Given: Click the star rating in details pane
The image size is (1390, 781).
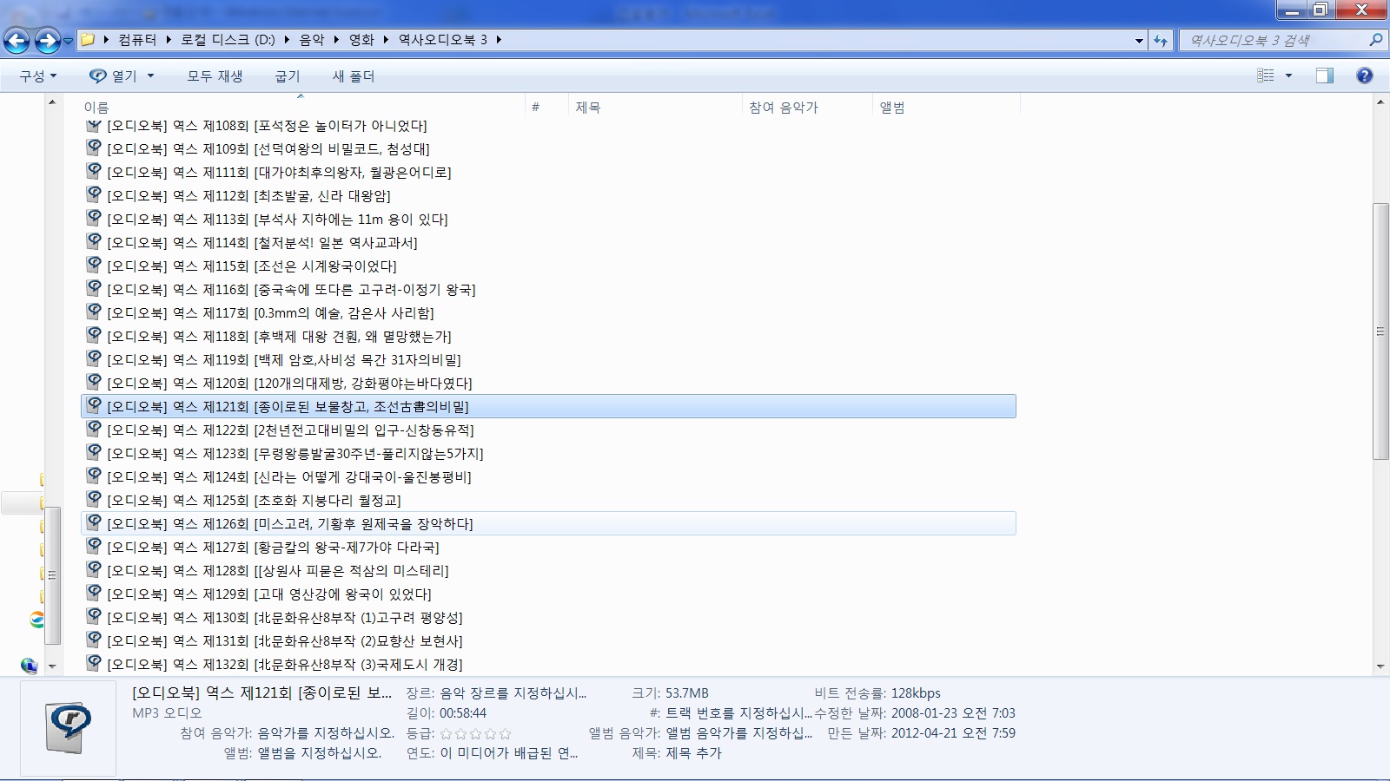Looking at the screenshot, I should pos(475,734).
